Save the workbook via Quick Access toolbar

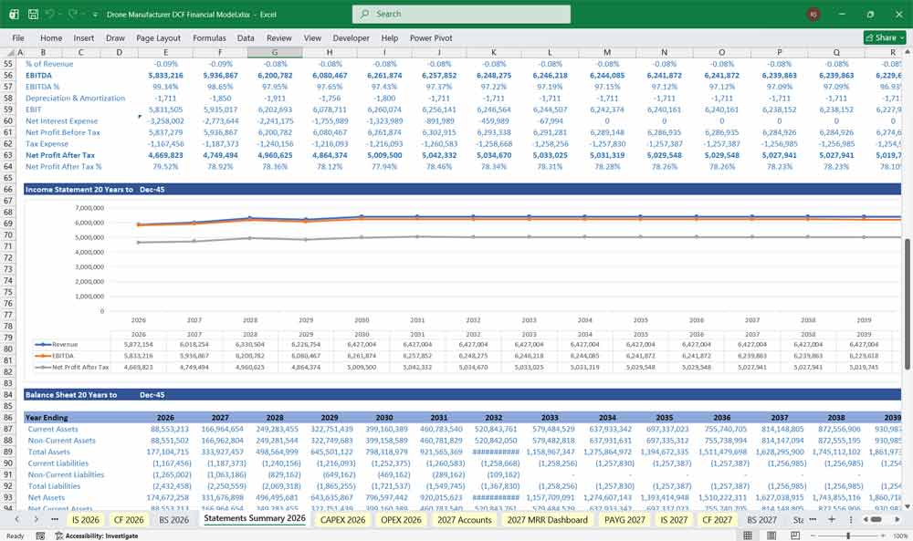pos(33,14)
